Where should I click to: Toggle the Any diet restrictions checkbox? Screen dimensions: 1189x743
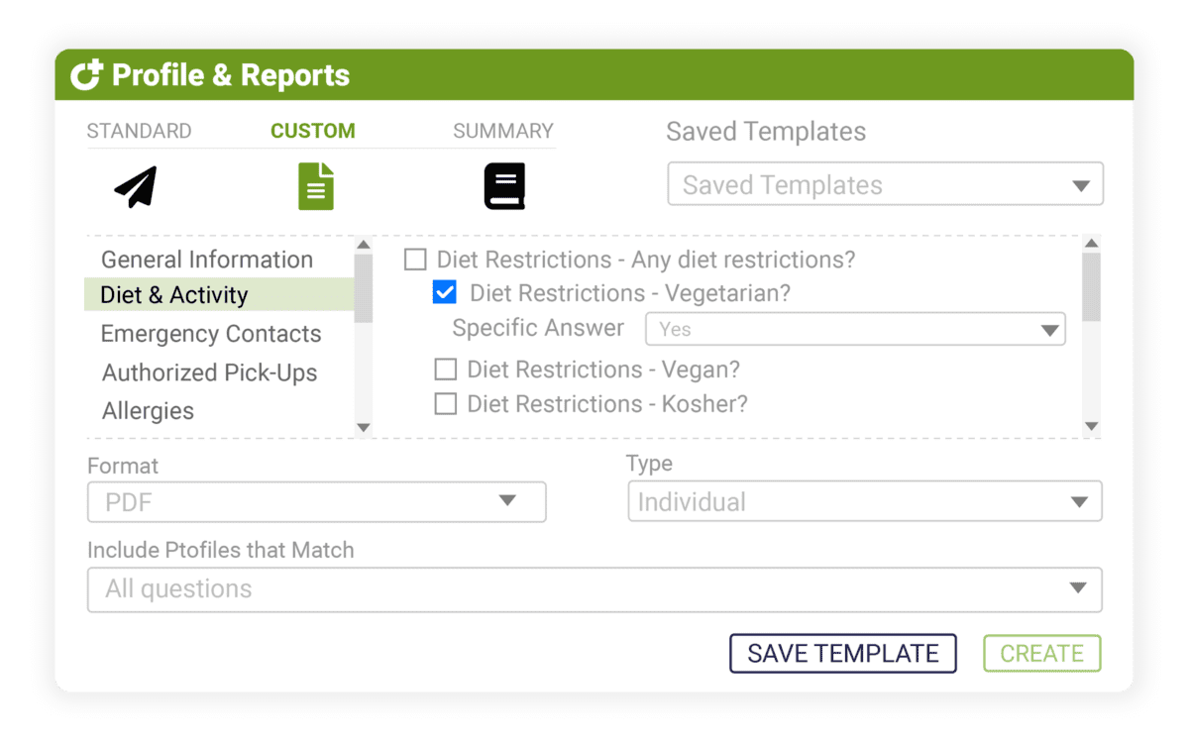pyautogui.click(x=413, y=259)
